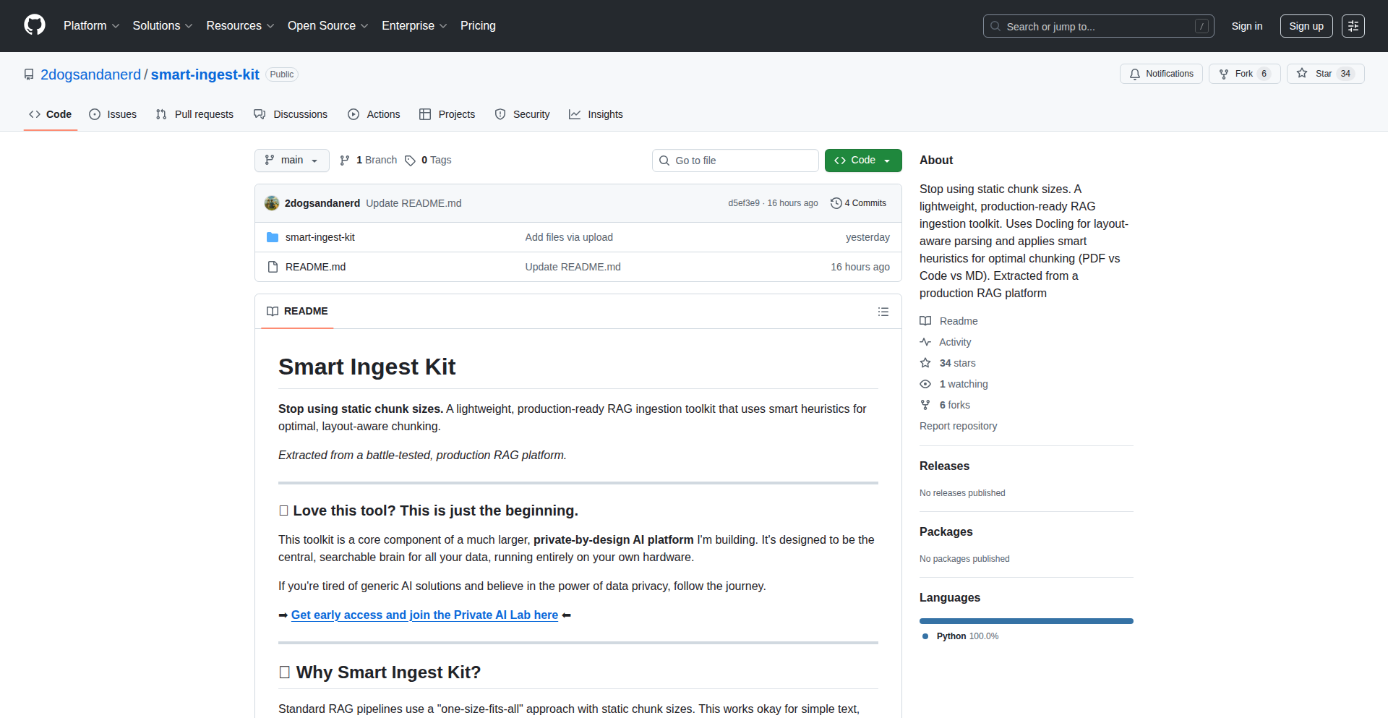Expand the Enterprise menu
This screenshot has width=1388, height=718.
pyautogui.click(x=415, y=26)
